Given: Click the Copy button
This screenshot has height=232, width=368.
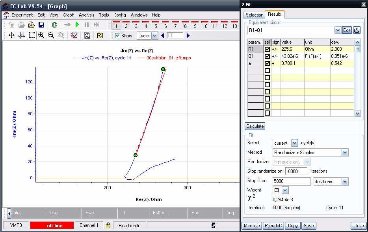Looking at the screenshot, I should (293, 225).
